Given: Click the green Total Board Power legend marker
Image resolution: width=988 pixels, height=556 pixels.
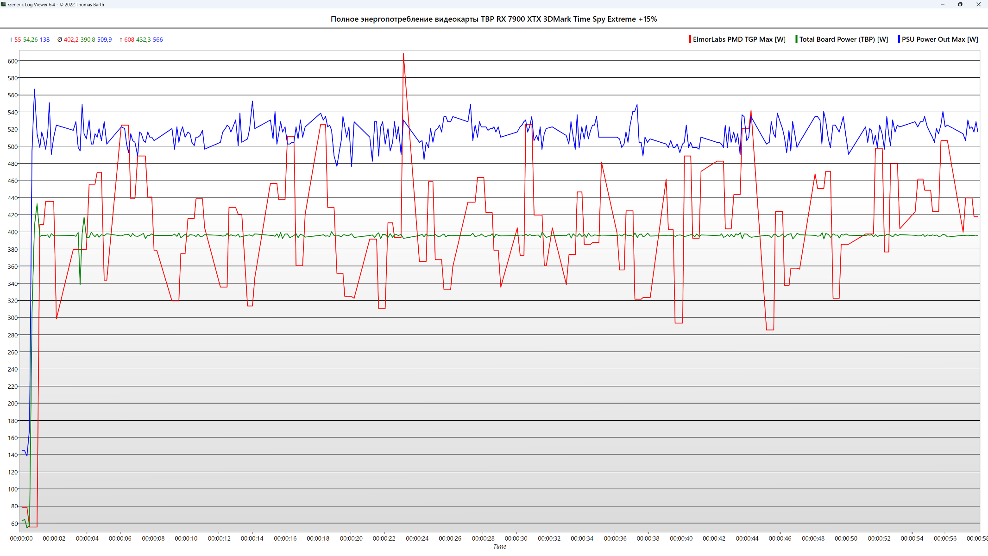Looking at the screenshot, I should (796, 39).
